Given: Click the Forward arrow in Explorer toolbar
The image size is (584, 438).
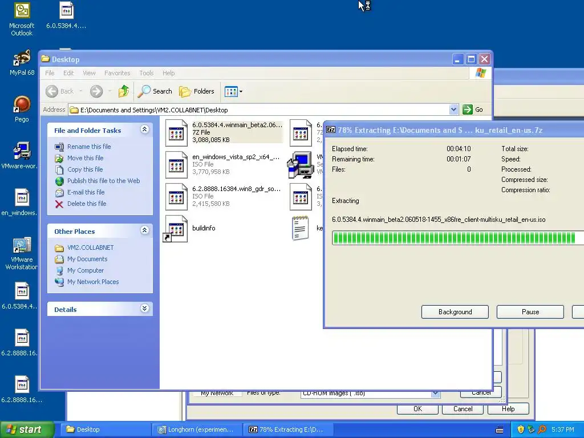Looking at the screenshot, I should pyautogui.click(x=96, y=91).
